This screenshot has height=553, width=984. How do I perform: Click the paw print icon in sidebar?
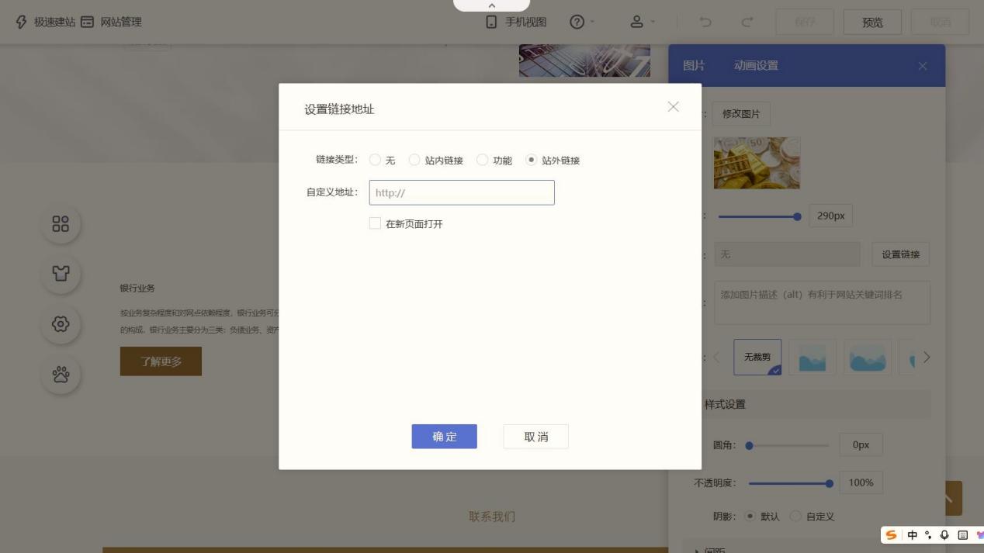click(x=61, y=375)
